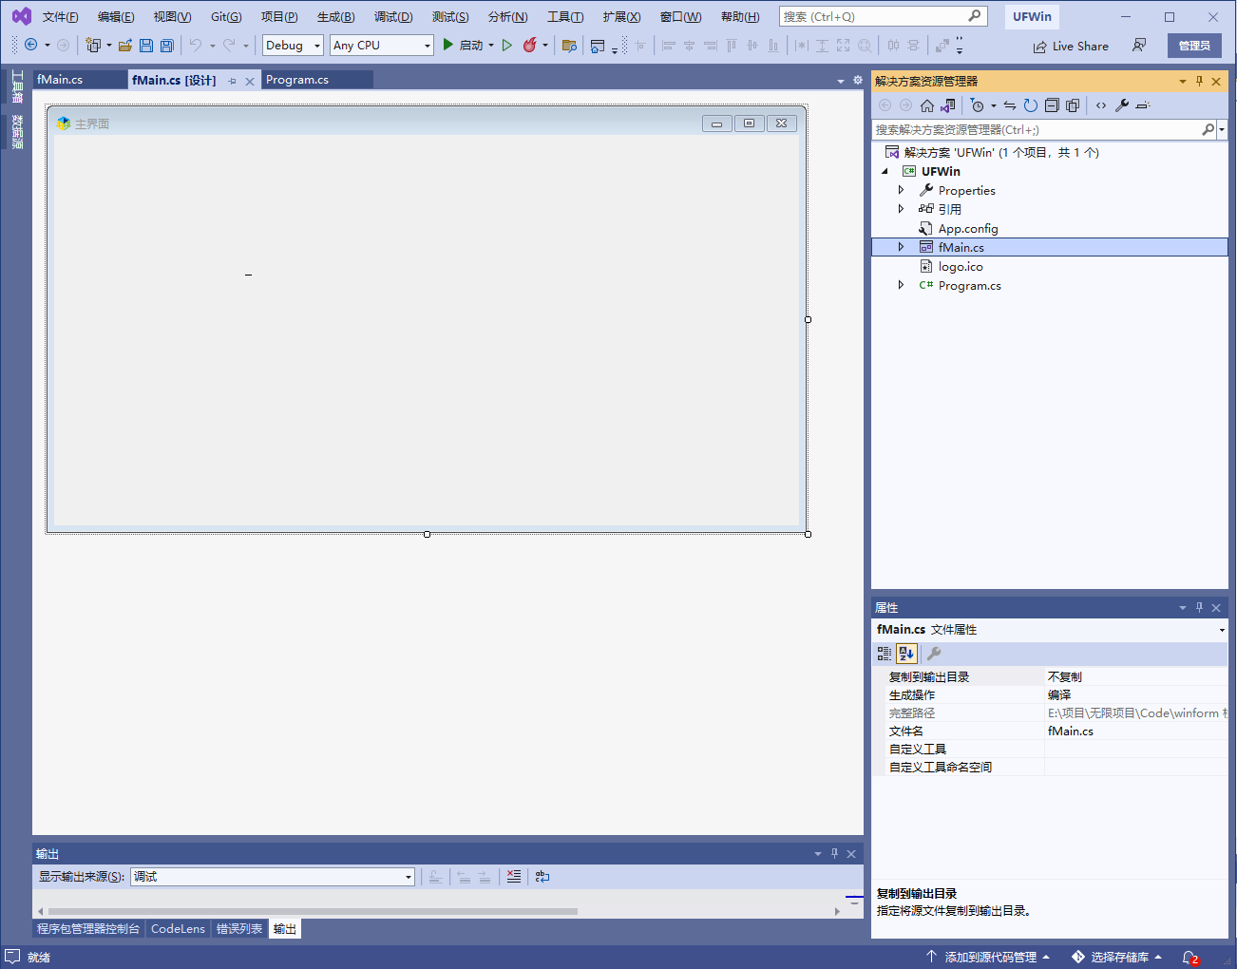Toggle preview selected items icon

tap(1143, 105)
